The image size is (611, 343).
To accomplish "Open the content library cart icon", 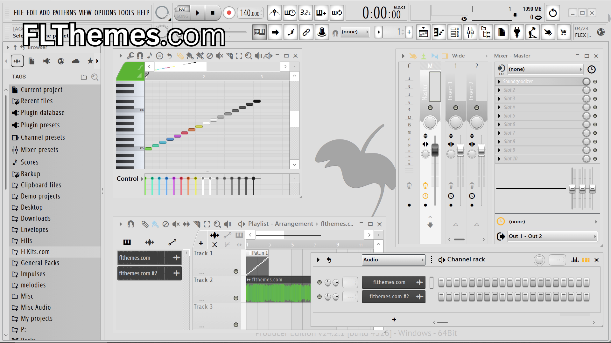I will pos(564,32).
